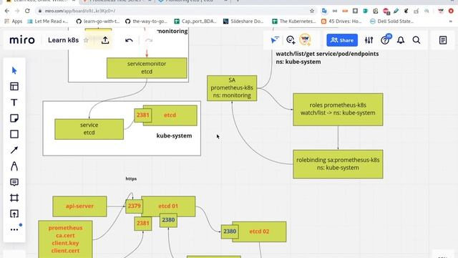Screen dimensions: 458x258
Task: Open 'the-way-to-go...' bookmark
Action: click(146, 21)
